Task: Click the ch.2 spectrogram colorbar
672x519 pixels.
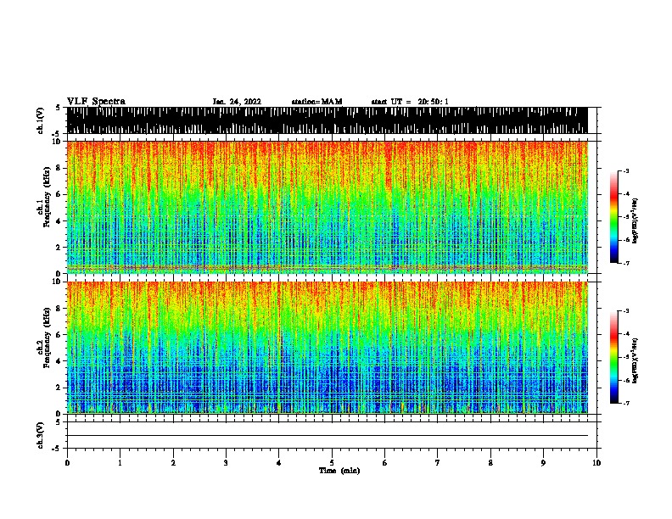Action: (613, 357)
